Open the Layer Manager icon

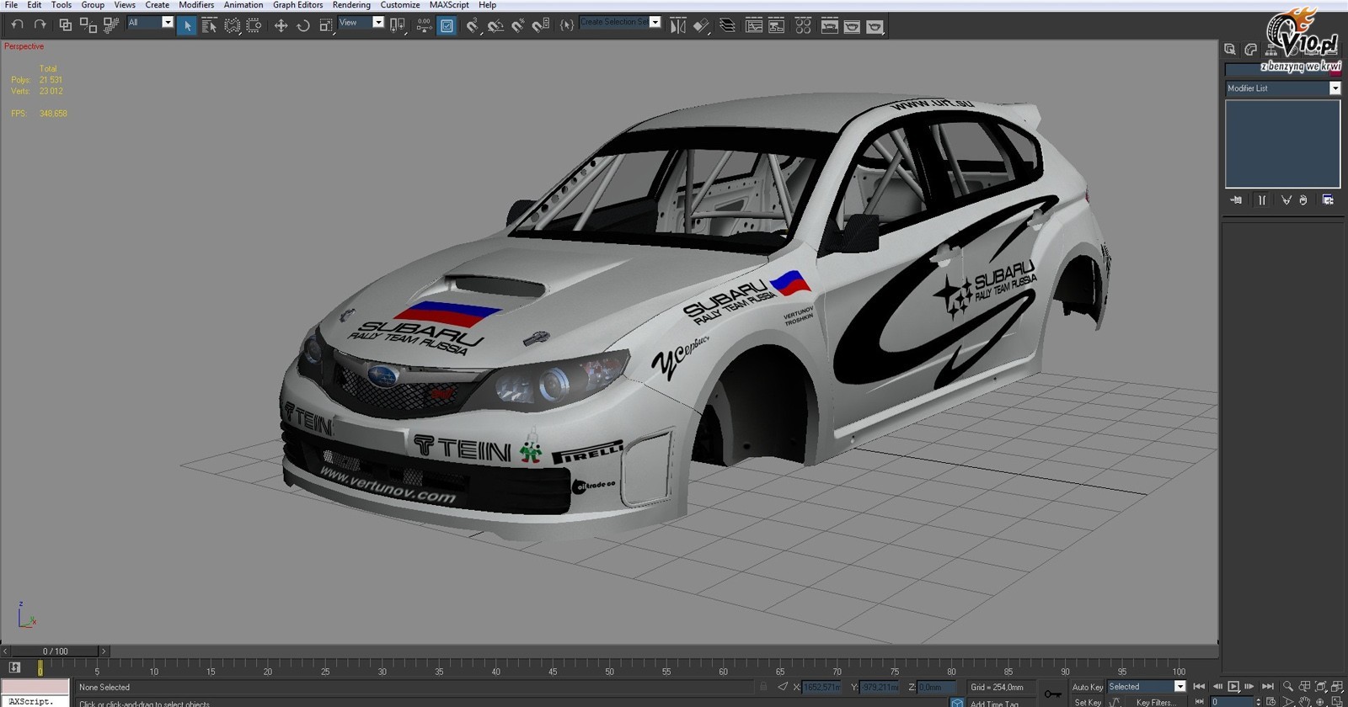(x=727, y=26)
